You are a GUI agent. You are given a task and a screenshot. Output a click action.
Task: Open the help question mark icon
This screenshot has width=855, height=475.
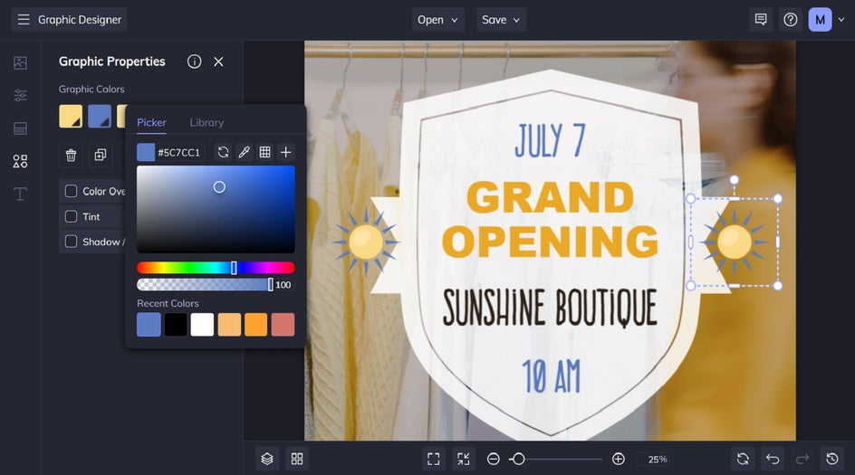tap(790, 20)
